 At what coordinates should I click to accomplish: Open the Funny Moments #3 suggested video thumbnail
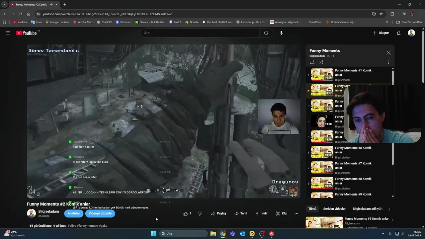324,222
